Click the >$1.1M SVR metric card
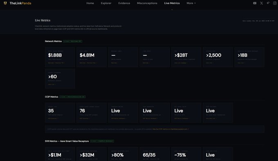This screenshot has height=161, width=278. tap(60, 154)
